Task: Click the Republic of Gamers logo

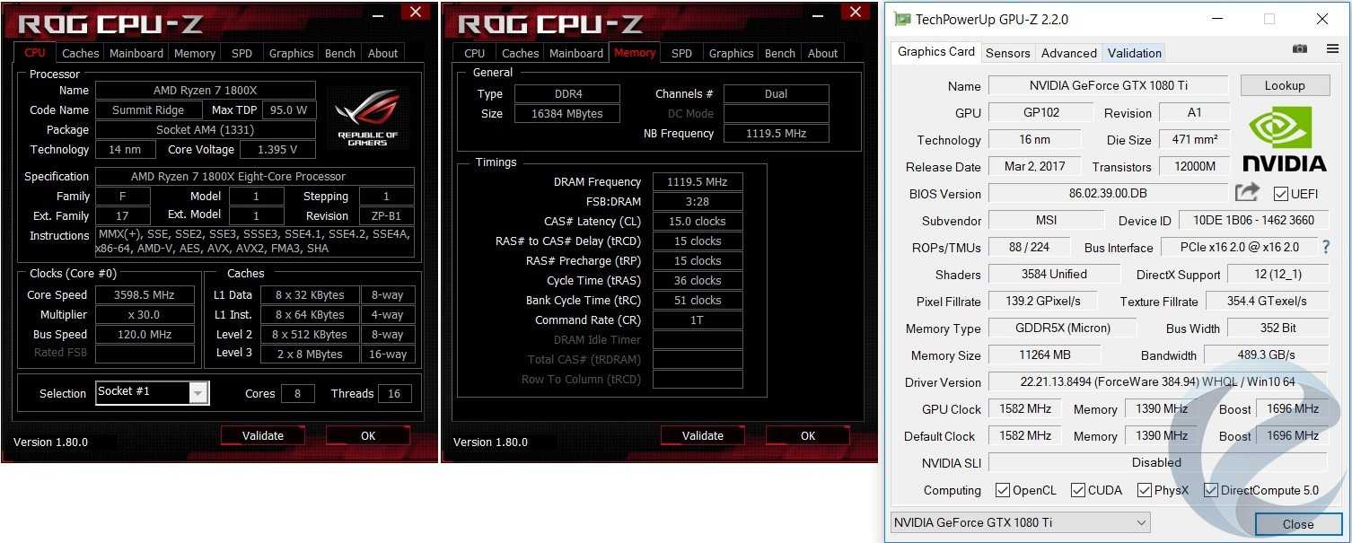Action: point(367,118)
